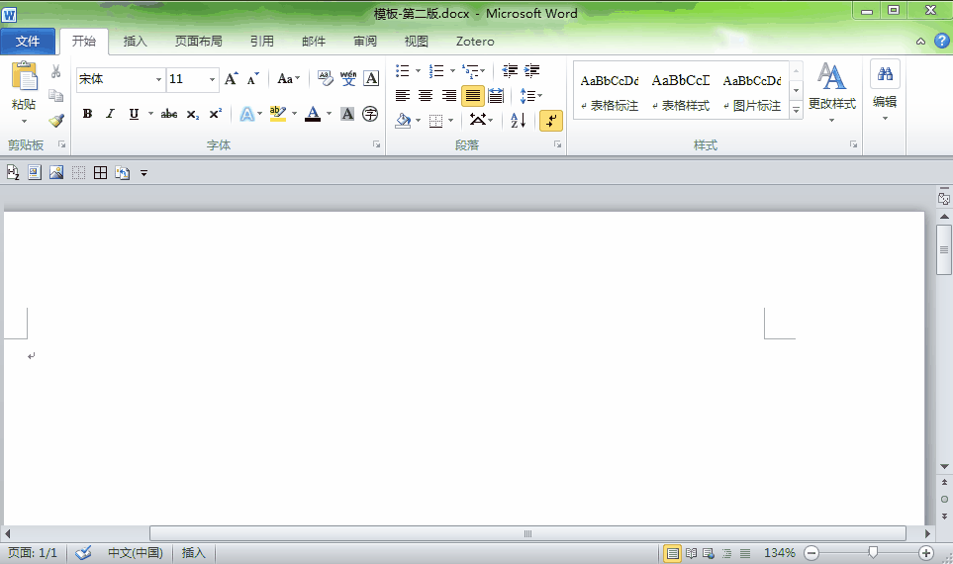This screenshot has width=953, height=564.
Task: Switch to Print Layout view
Action: (x=672, y=553)
